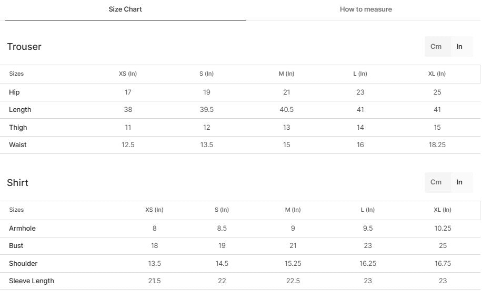Image resolution: width=482 pixels, height=300 pixels.
Task: Select In units for Trouser chart
Action: point(459,47)
